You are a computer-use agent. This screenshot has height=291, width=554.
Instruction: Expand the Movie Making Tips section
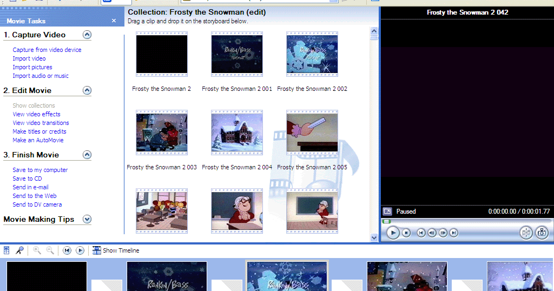(87, 219)
